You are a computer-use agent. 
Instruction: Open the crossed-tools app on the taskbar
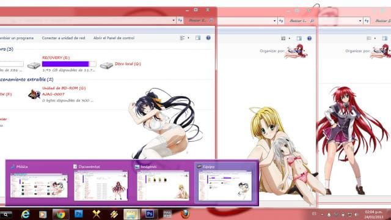[x=97, y=215]
